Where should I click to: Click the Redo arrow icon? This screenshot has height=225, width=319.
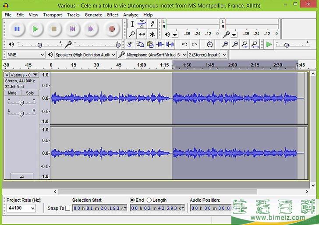195,44
